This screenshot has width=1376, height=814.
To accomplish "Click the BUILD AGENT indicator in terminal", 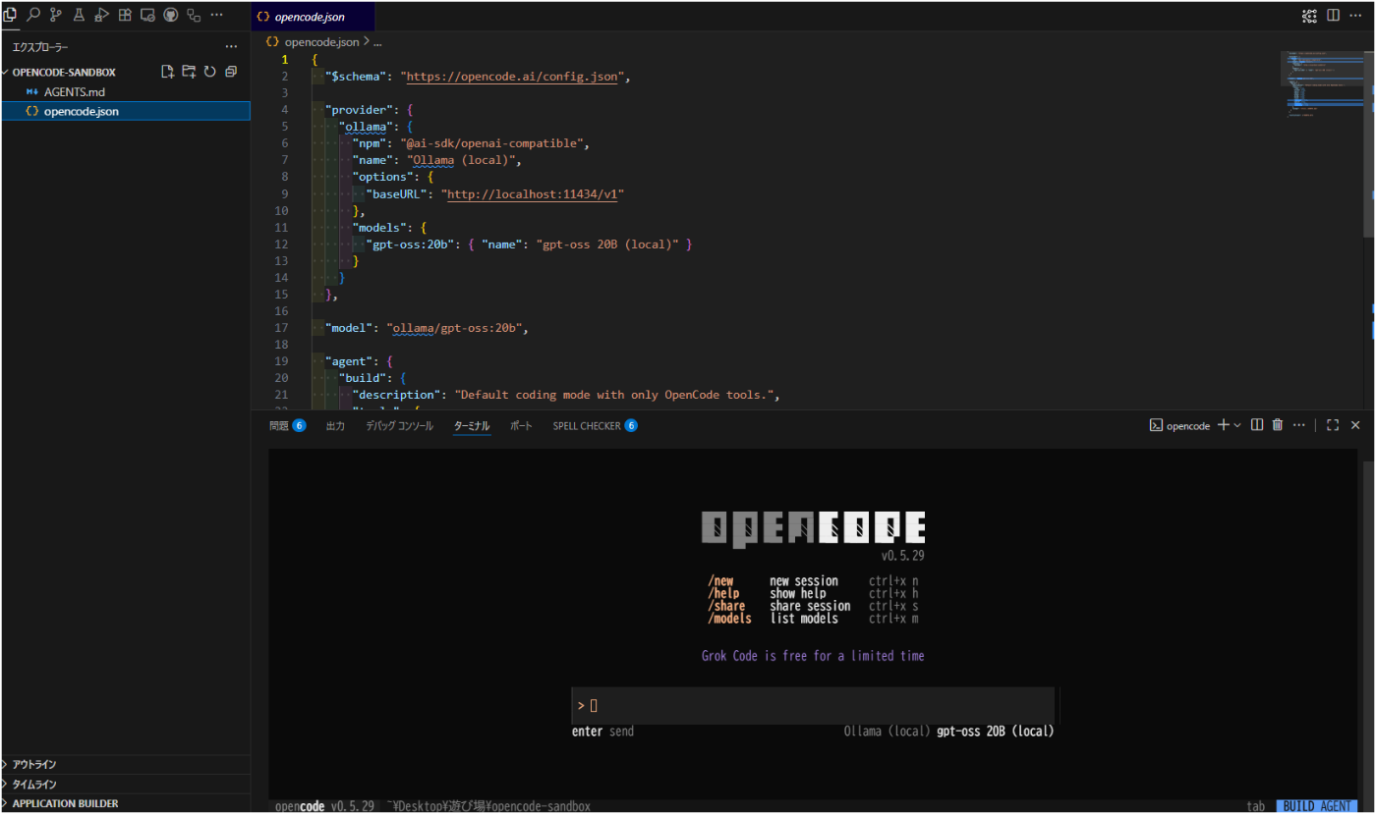I will pyautogui.click(x=1318, y=806).
